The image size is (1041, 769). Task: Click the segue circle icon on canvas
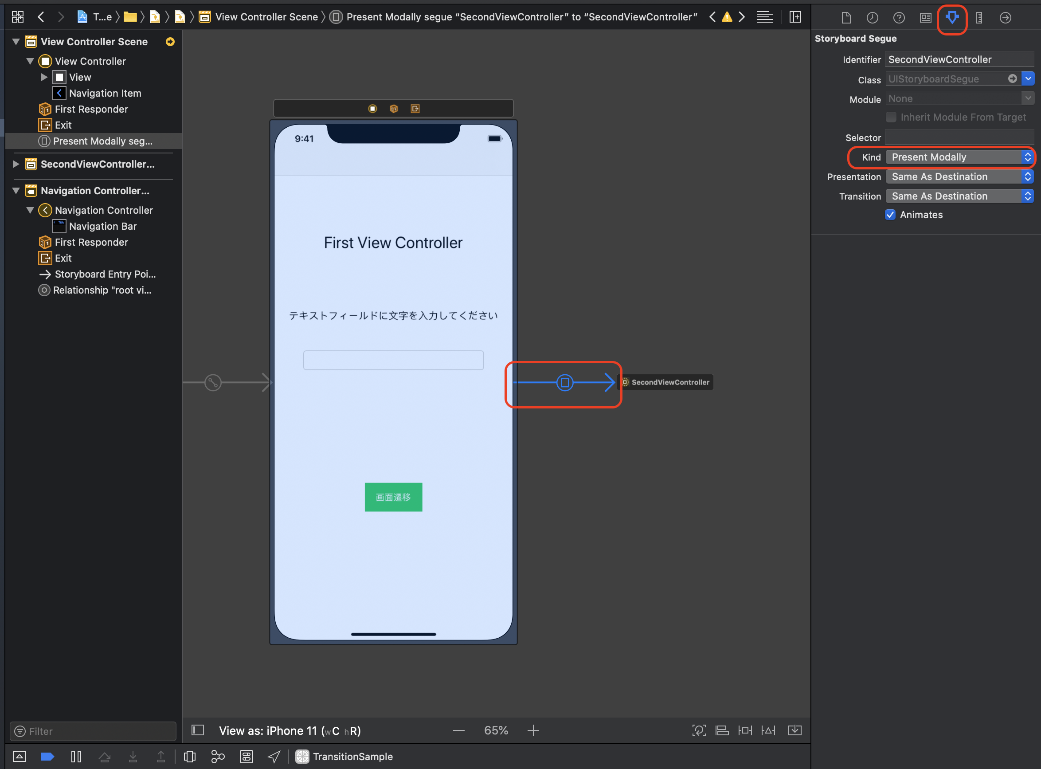coord(564,383)
